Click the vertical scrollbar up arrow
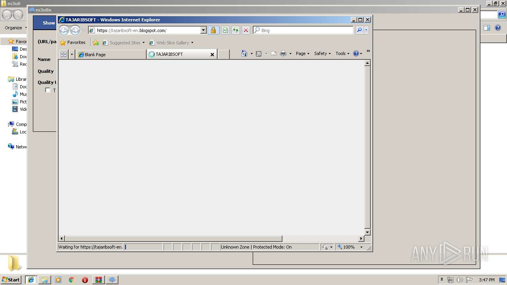Screen dimensions: 507x285 (x=367, y=63)
